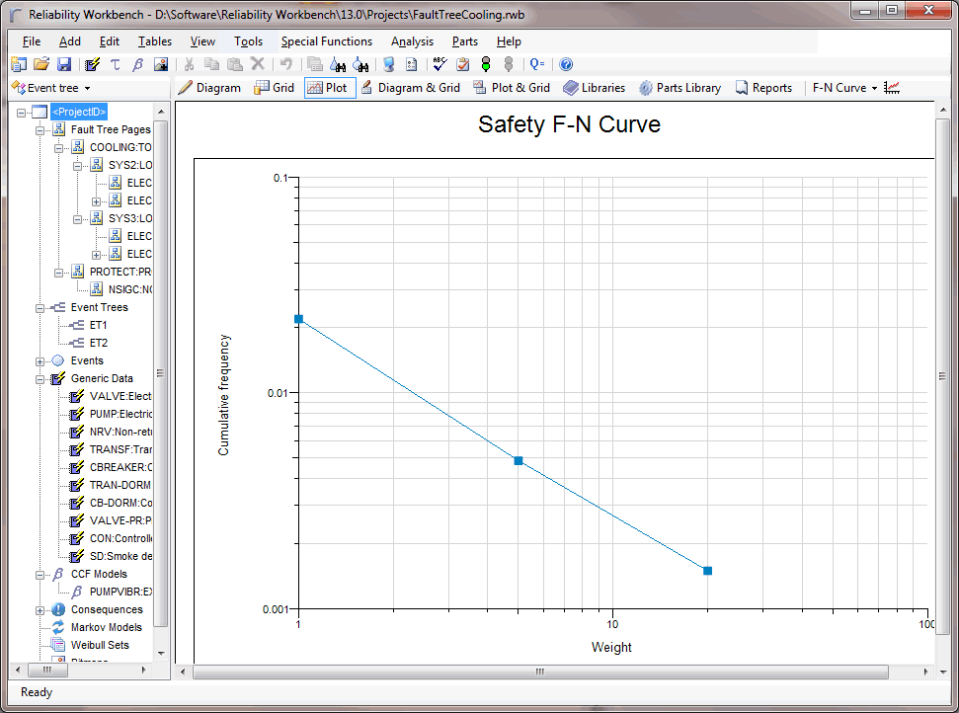Viewport: 959px width, 713px height.
Task: Switch to the Plot view tab
Action: pyautogui.click(x=329, y=87)
